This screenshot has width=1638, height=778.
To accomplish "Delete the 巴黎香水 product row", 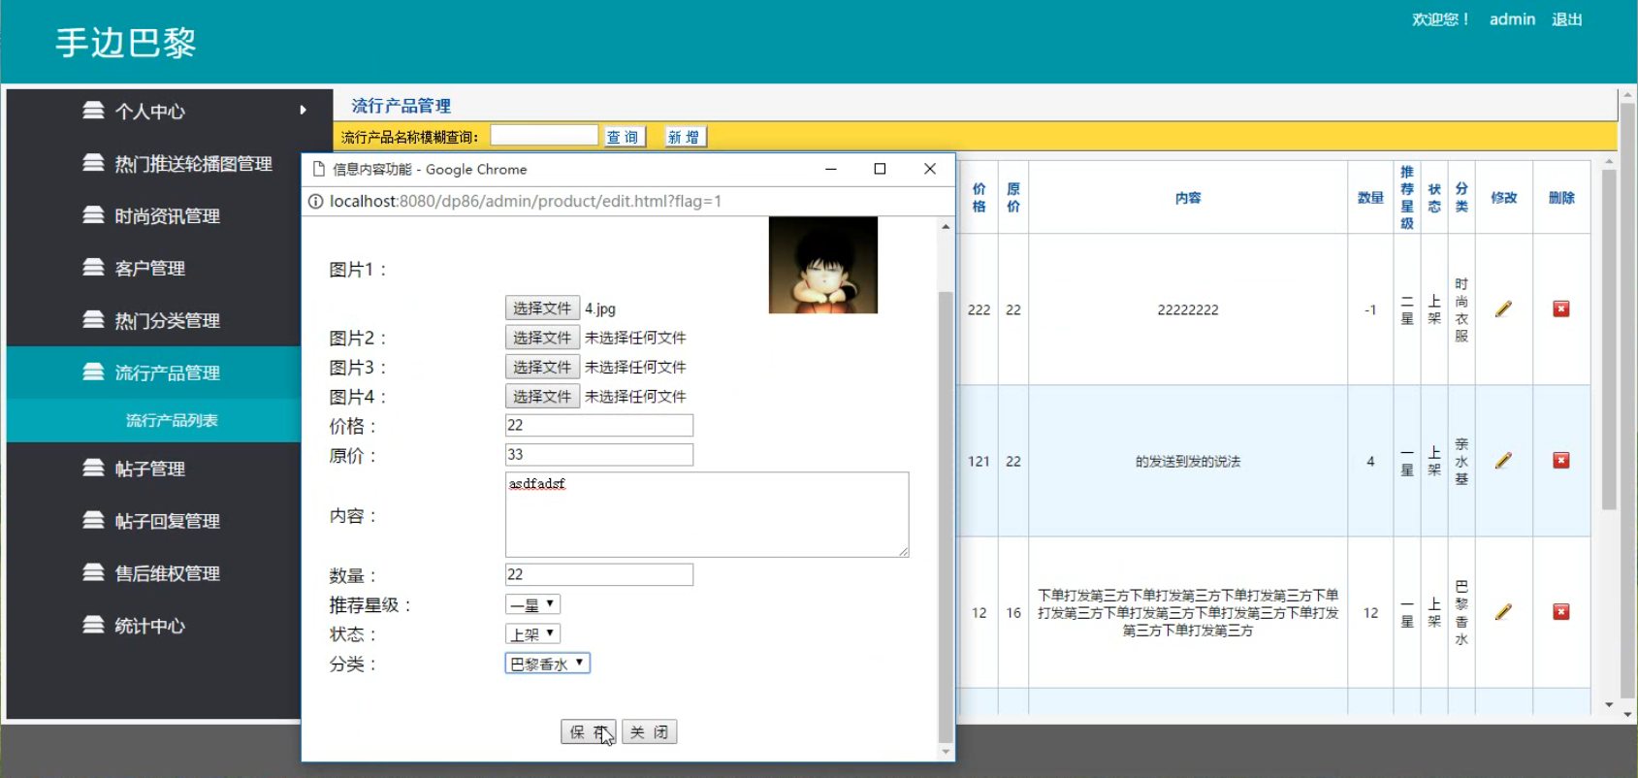I will point(1561,612).
